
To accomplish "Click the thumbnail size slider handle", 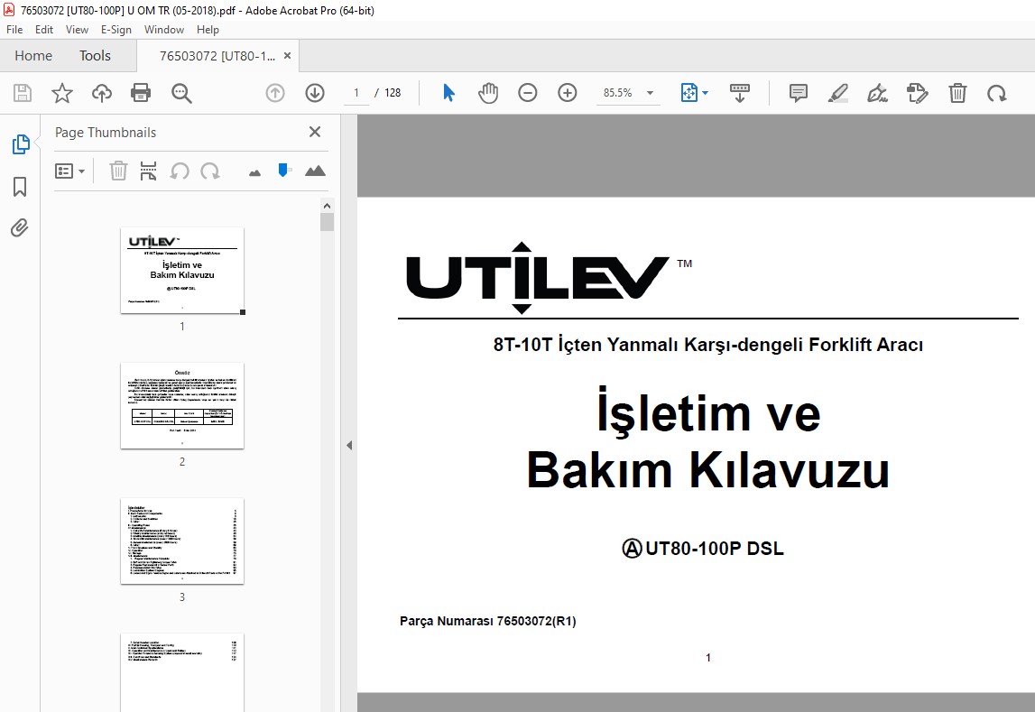I will pyautogui.click(x=284, y=171).
